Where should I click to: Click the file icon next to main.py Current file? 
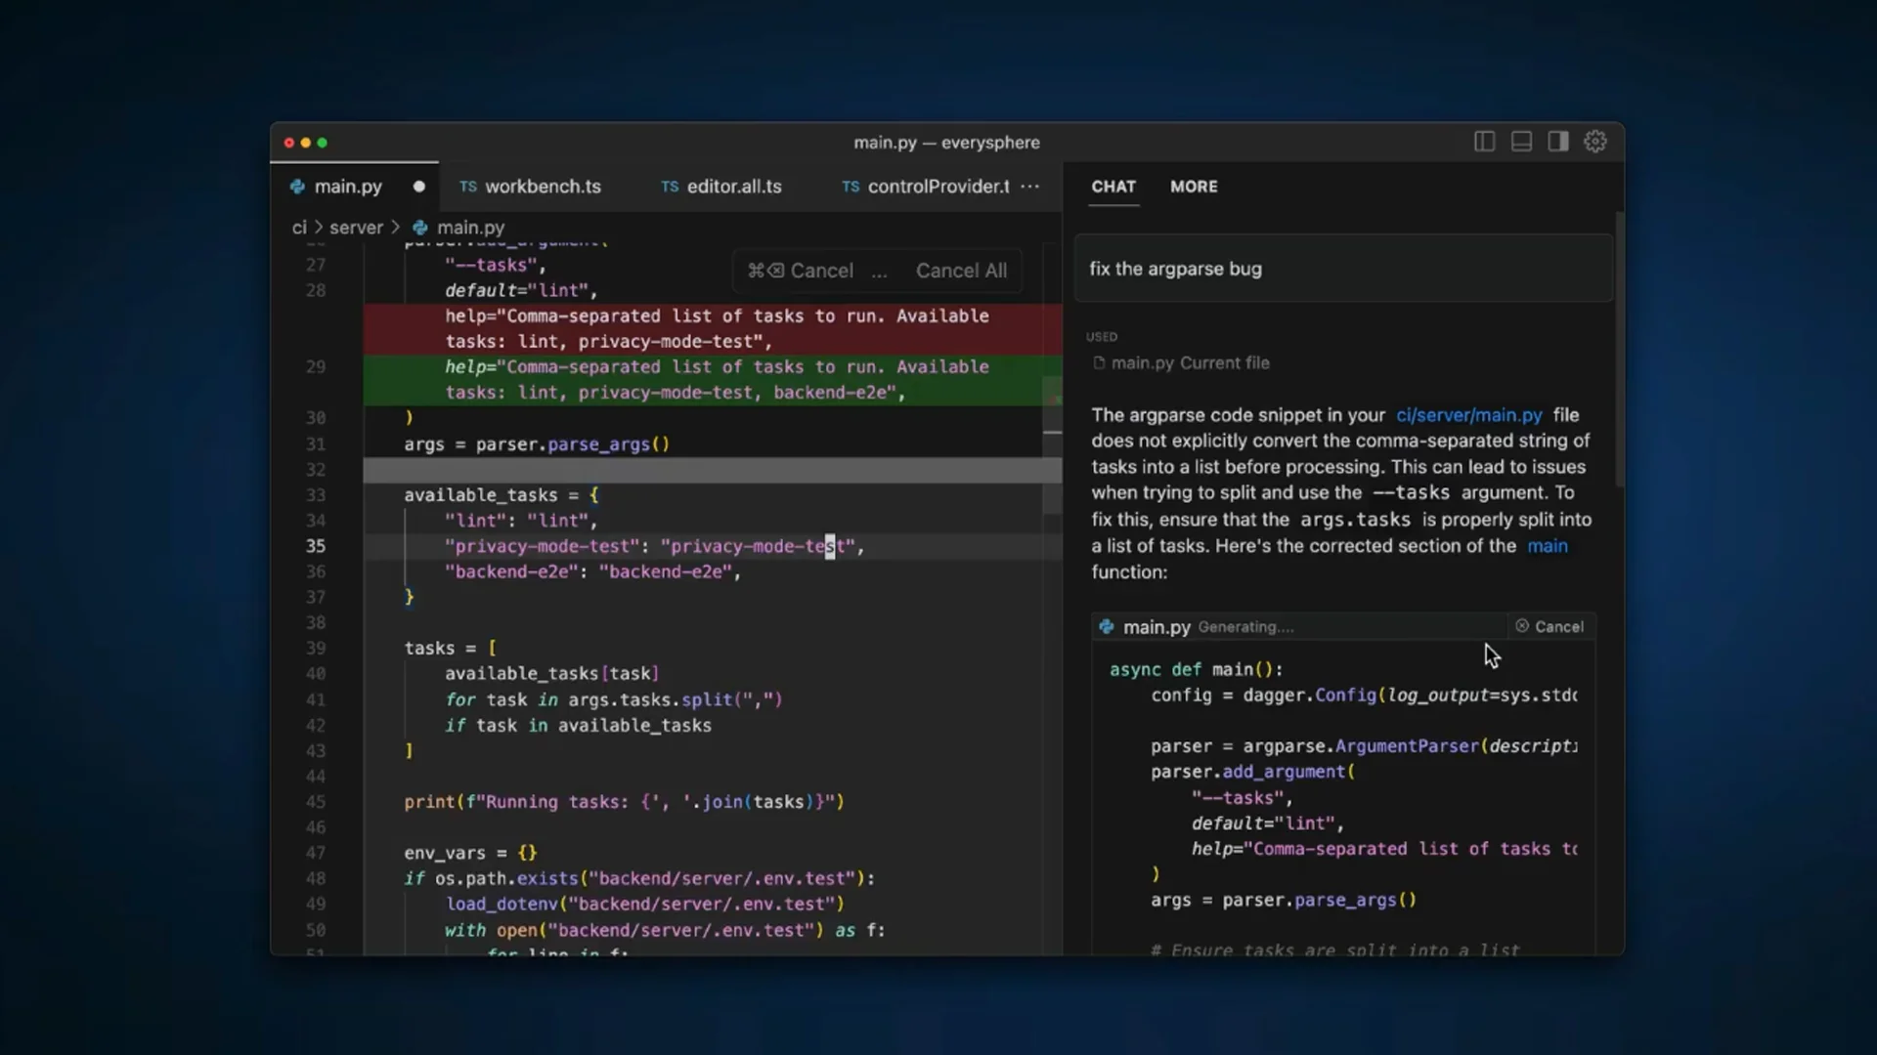[x=1099, y=363]
